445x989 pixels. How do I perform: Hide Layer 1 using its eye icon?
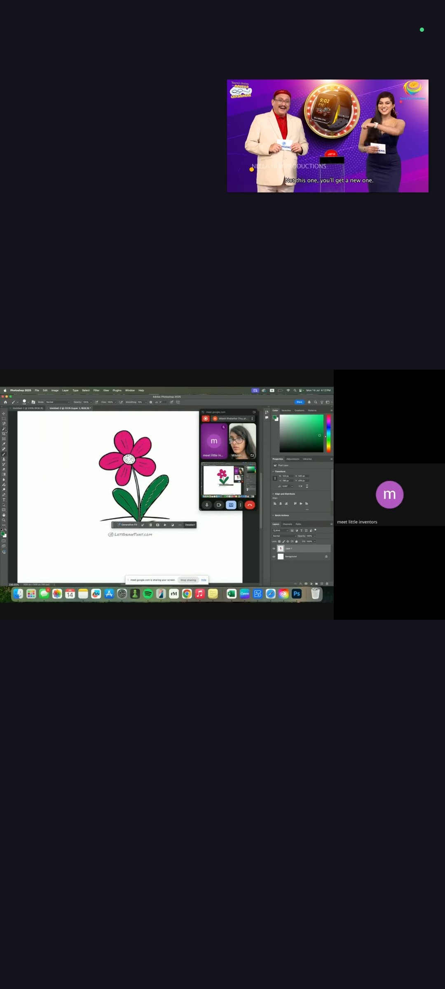274,548
